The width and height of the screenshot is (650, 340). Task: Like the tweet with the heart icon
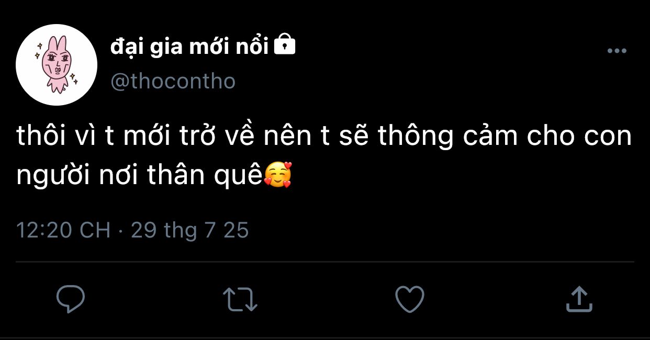click(409, 299)
